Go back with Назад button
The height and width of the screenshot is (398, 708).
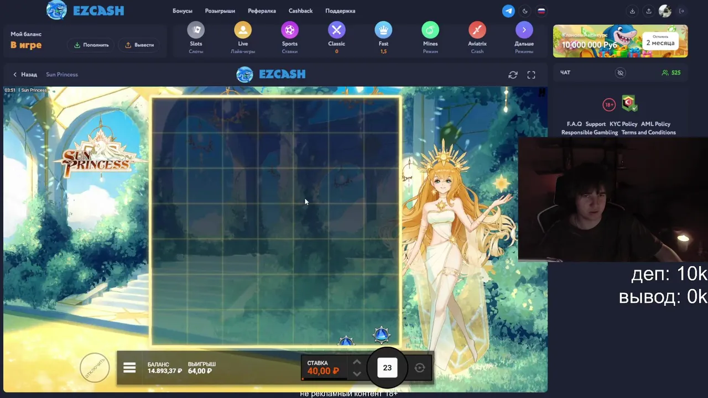25,75
